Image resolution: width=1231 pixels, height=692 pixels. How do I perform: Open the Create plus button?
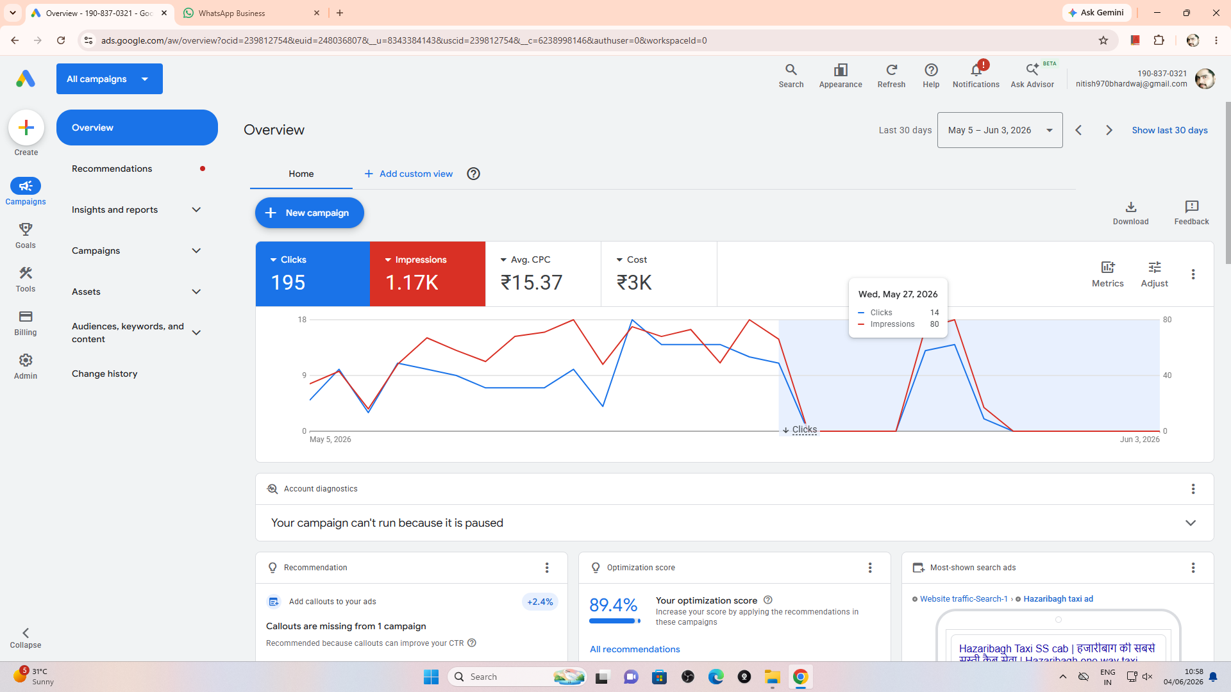[x=26, y=128]
